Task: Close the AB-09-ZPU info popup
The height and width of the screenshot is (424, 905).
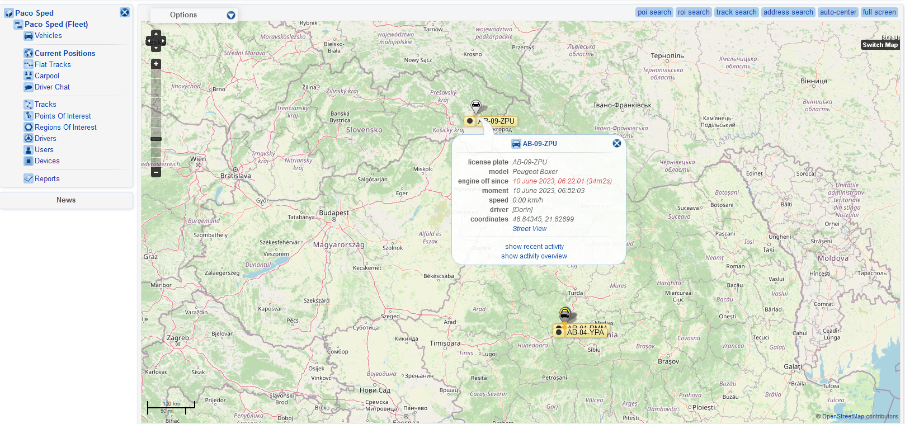Action: pyautogui.click(x=617, y=143)
